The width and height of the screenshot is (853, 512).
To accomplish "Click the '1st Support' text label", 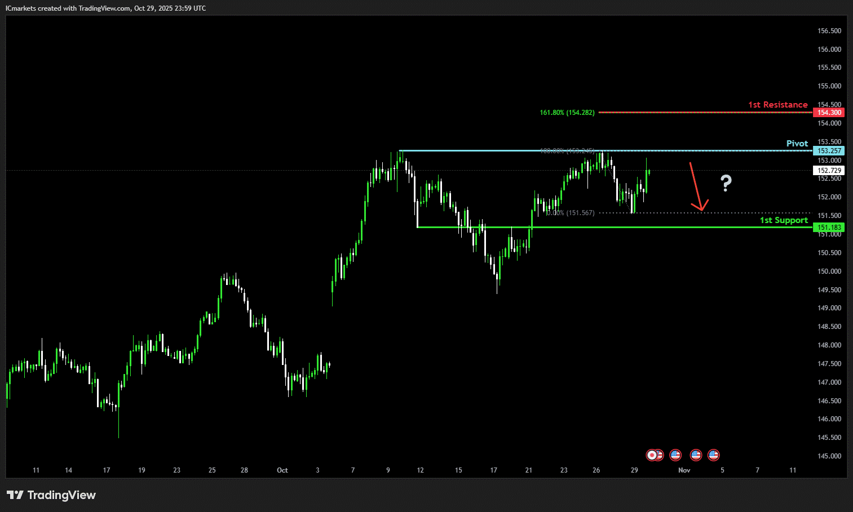I will pos(783,220).
